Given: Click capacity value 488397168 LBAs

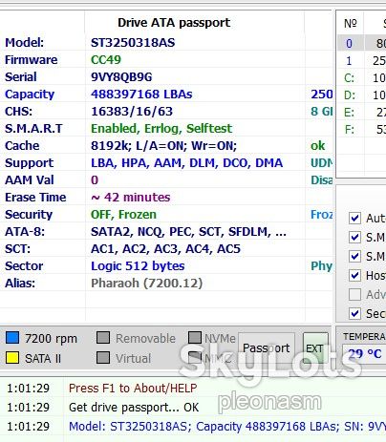Looking at the screenshot, I should [141, 95].
